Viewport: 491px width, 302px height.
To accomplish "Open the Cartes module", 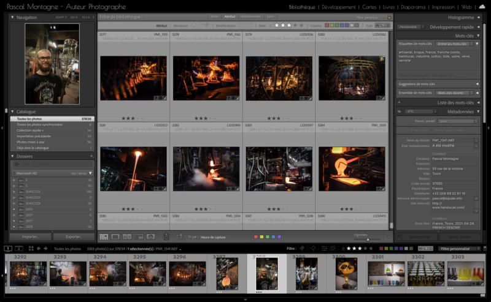I will 369,7.
